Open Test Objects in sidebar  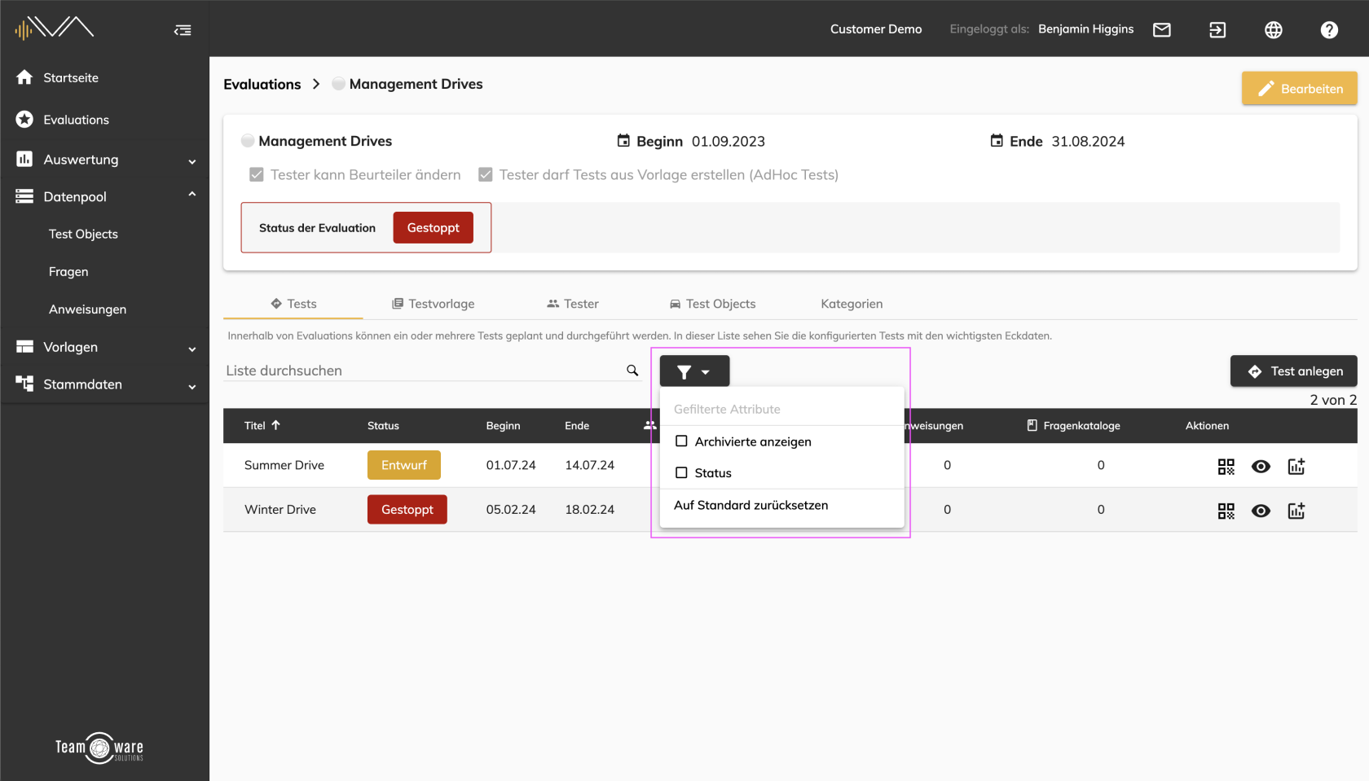(83, 234)
